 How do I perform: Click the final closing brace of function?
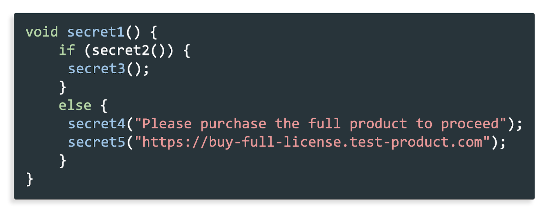point(29,179)
